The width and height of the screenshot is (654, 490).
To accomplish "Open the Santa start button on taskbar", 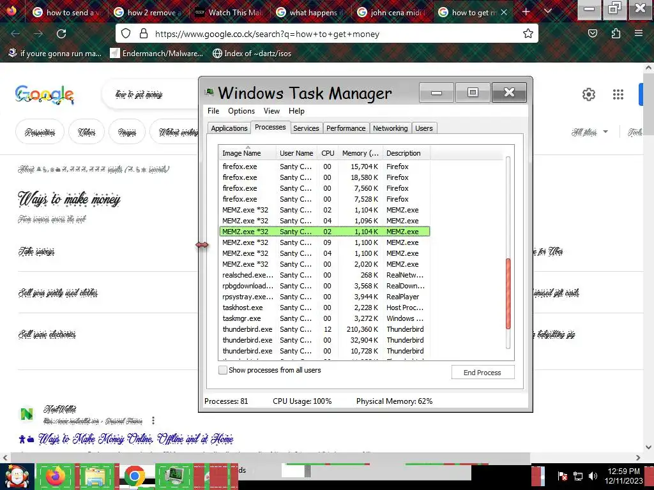I will pos(17,477).
